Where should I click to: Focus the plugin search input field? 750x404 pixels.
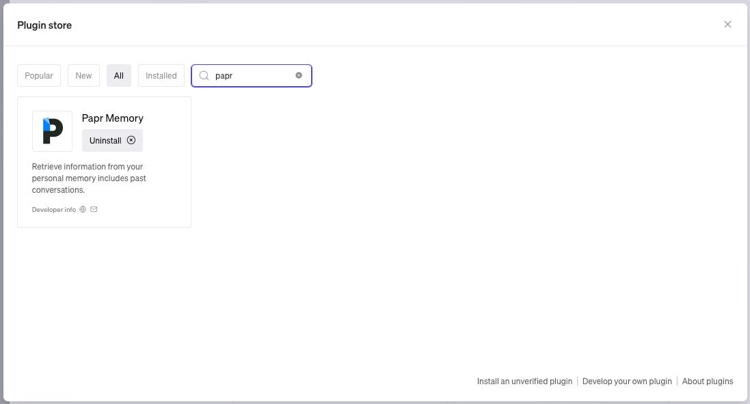coord(252,76)
